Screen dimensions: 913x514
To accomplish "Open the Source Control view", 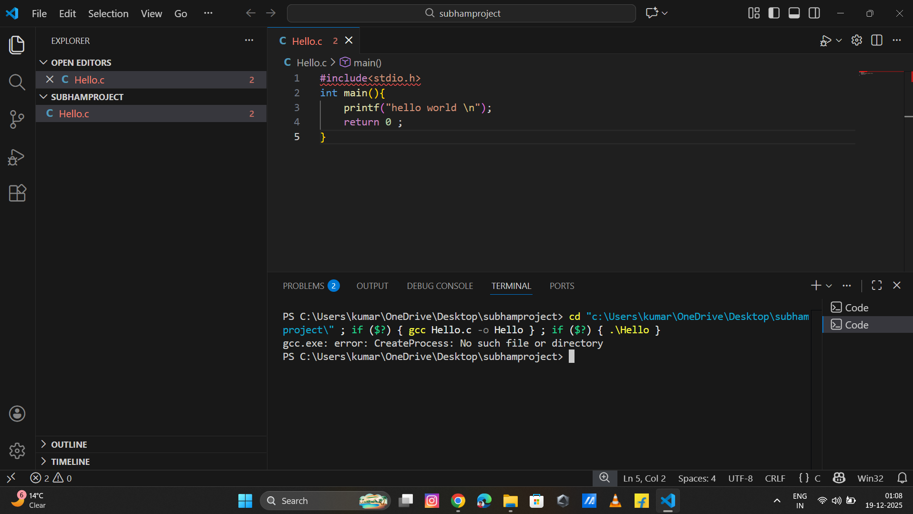I will (x=17, y=119).
